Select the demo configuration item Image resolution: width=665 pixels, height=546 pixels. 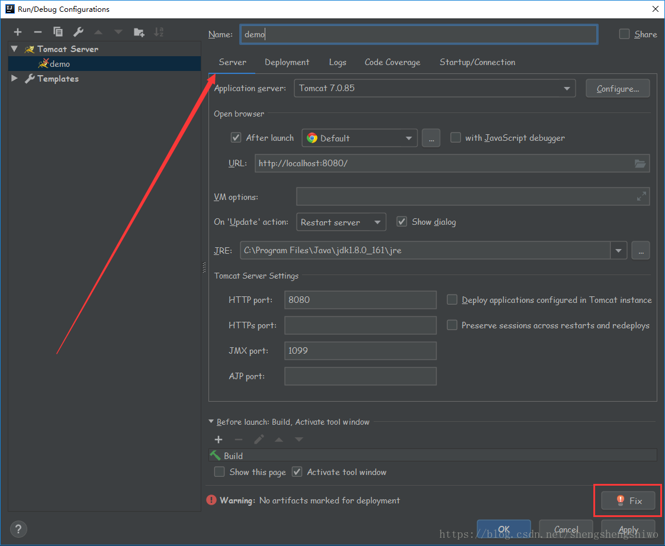104,63
